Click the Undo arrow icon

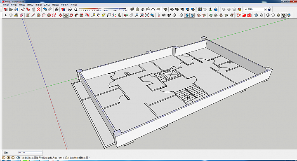point(45,9)
